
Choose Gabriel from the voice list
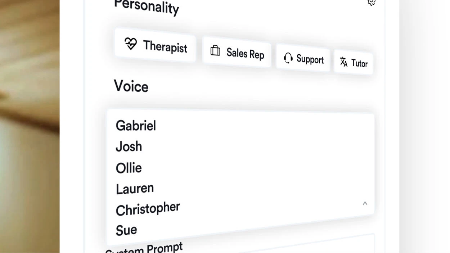[x=136, y=126]
